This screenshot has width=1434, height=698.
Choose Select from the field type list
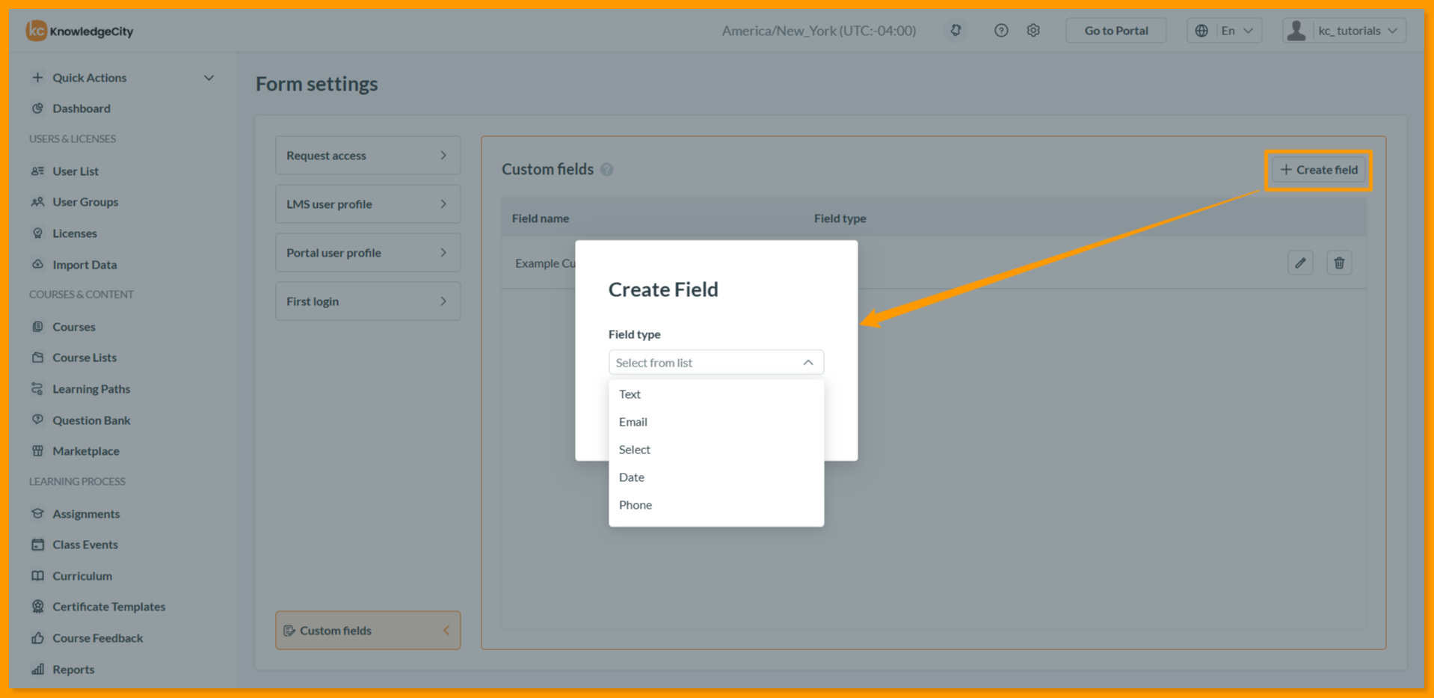coord(716,450)
